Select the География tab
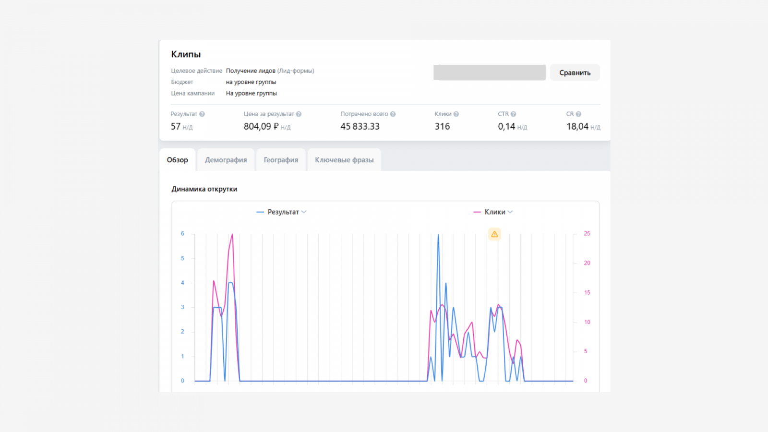768x432 pixels. pyautogui.click(x=281, y=160)
